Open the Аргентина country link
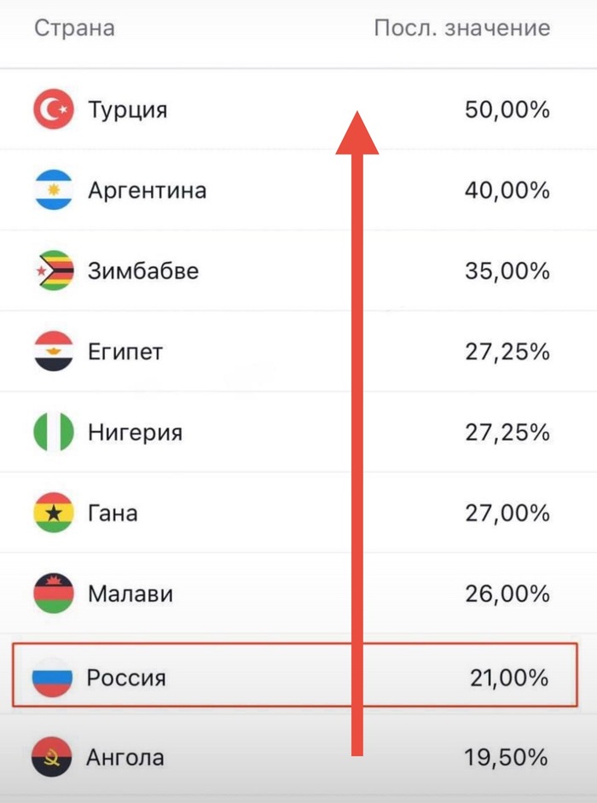The image size is (597, 803). (x=147, y=190)
